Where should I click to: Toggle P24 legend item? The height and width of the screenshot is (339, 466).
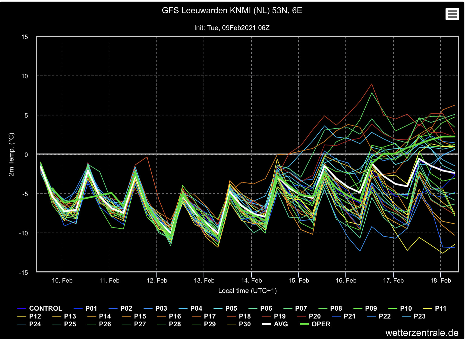pyautogui.click(x=29, y=324)
